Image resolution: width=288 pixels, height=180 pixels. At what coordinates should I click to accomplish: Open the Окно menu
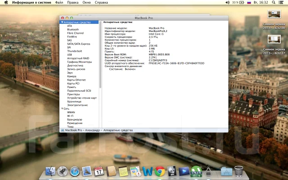click(x=86, y=3)
